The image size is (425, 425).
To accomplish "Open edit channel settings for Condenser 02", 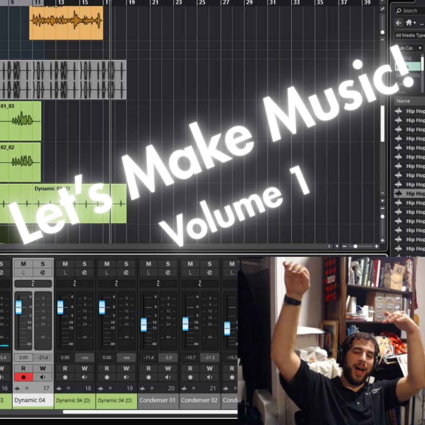I will coord(209,272).
